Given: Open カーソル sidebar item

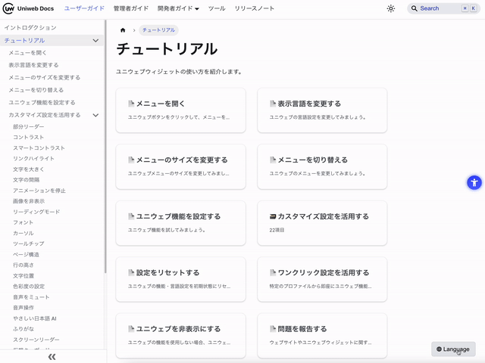Looking at the screenshot, I should 23,233.
